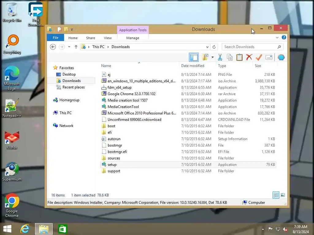Expand the address bar history dropdown
314x235 pixels.
click(x=207, y=47)
